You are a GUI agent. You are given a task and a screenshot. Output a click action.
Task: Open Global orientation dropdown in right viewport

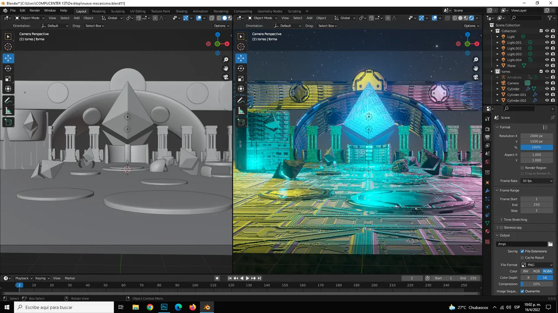[x=345, y=18]
